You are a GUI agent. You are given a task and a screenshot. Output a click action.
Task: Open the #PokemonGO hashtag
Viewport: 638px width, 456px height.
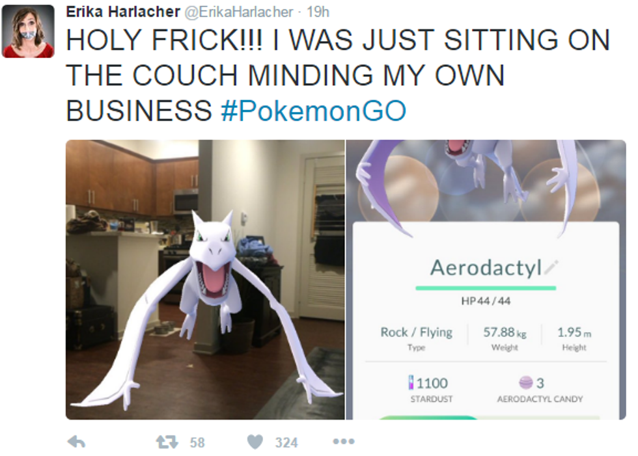[x=313, y=111]
